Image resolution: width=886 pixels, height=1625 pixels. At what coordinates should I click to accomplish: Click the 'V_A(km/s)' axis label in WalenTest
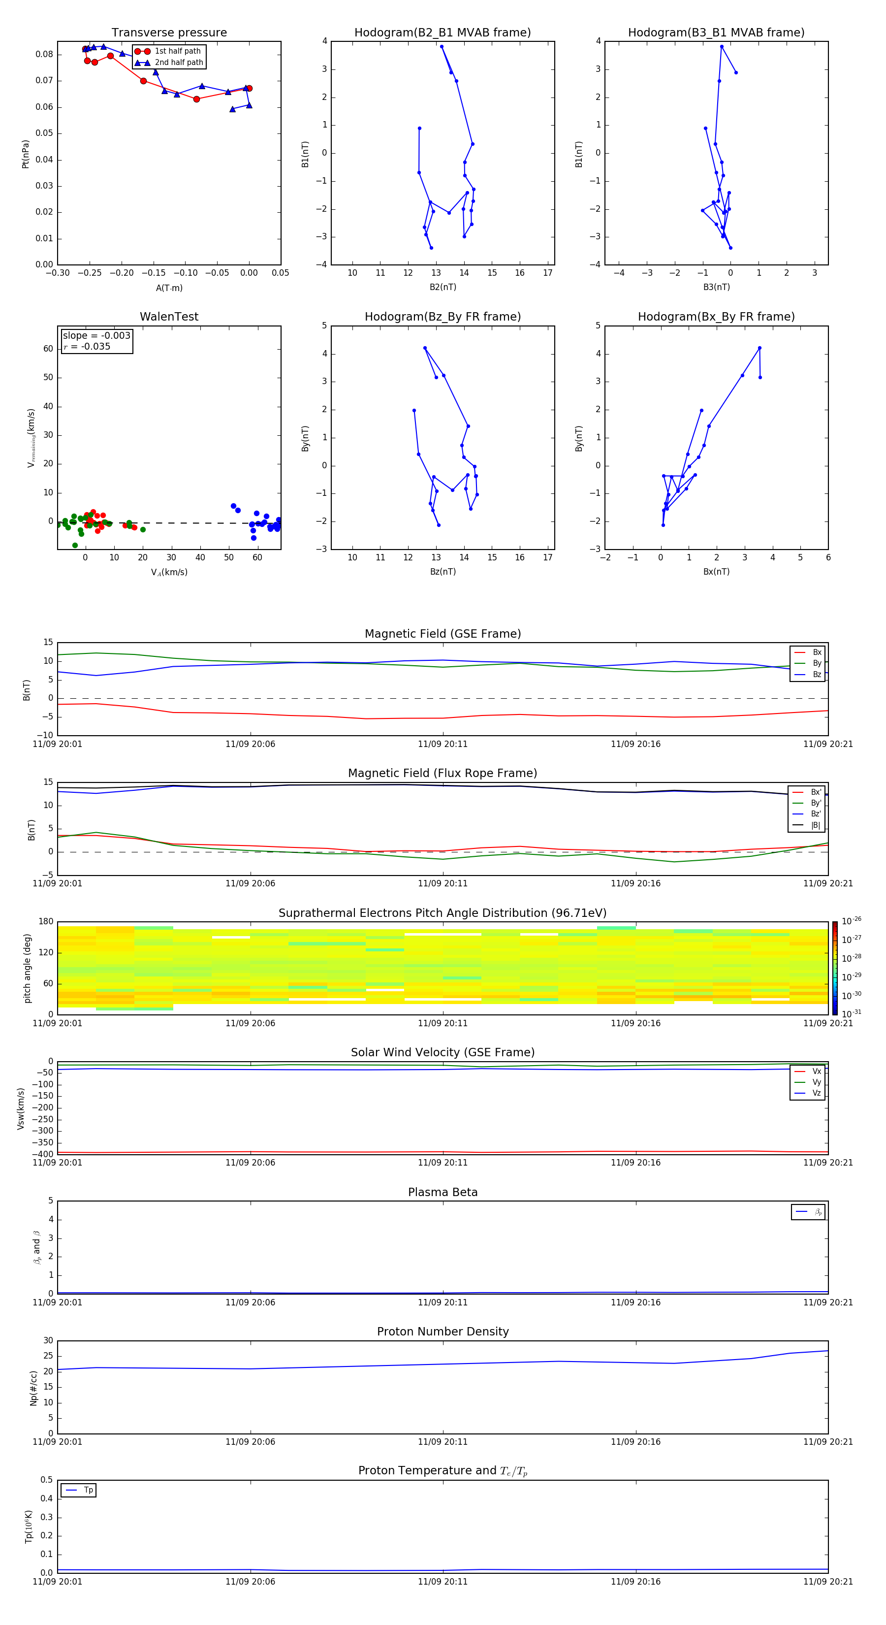169,572
